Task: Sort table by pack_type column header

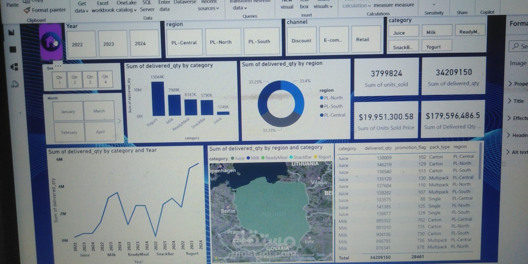Action: coord(440,147)
